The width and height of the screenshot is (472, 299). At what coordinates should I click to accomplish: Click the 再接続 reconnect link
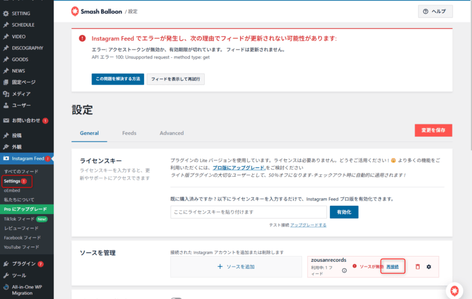tap(392, 267)
